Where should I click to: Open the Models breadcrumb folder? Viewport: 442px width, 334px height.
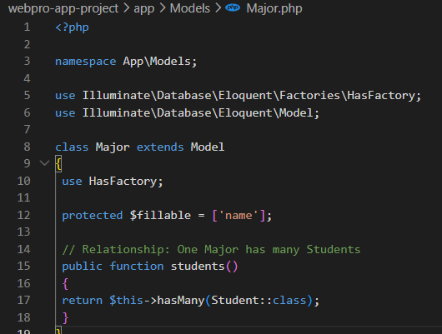click(x=190, y=8)
